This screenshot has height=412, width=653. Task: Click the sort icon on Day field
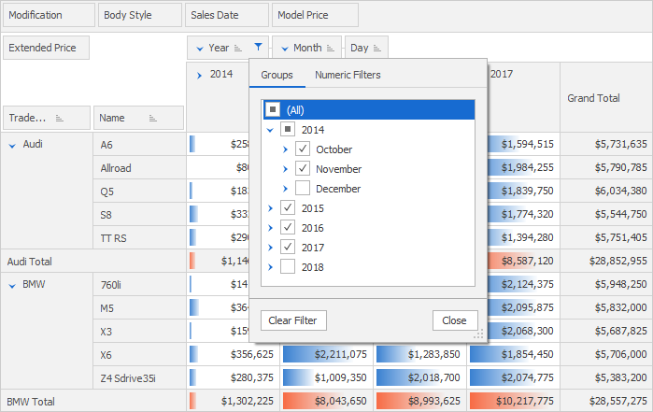point(378,48)
